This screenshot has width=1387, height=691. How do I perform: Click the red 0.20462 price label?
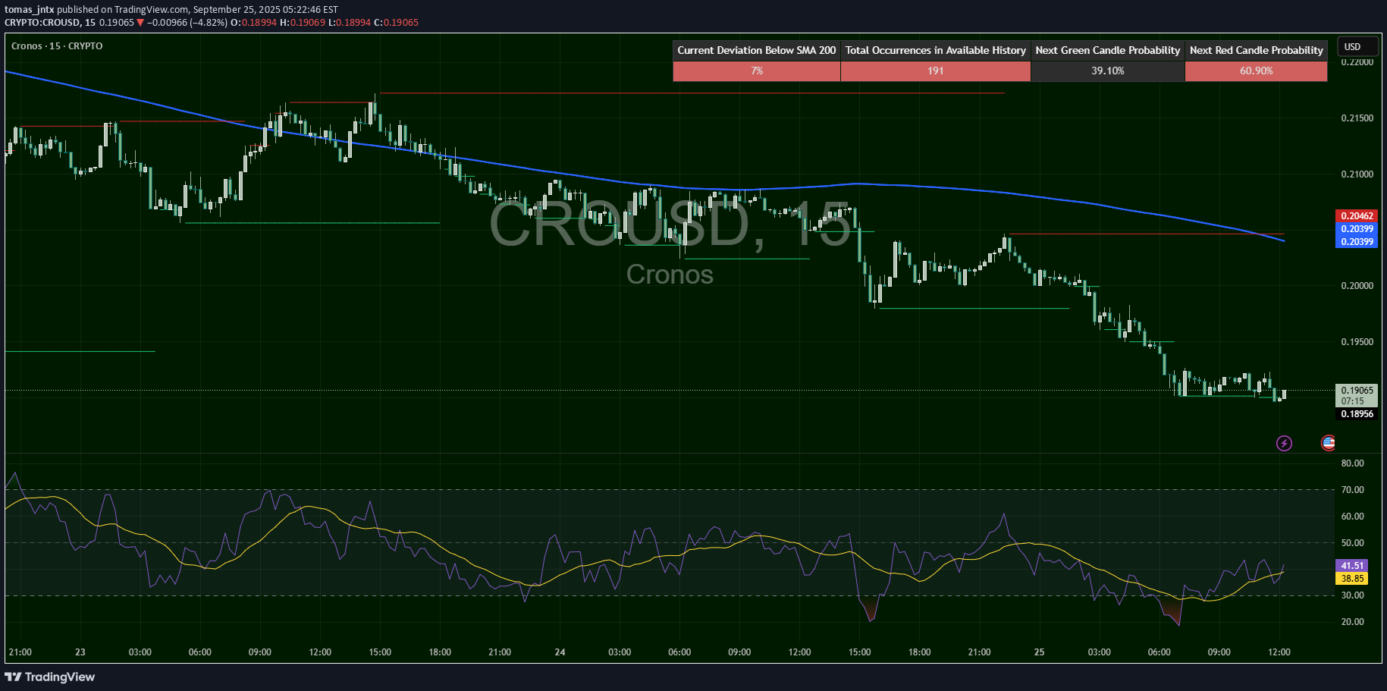click(x=1357, y=216)
